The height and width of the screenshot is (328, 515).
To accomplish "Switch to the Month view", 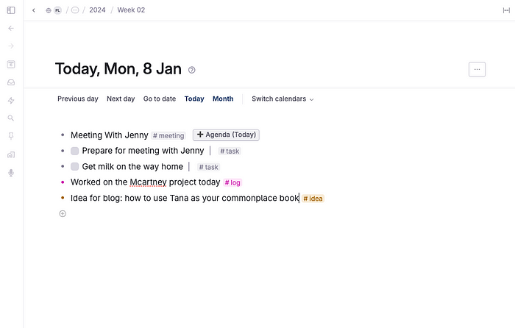I will pos(223,99).
